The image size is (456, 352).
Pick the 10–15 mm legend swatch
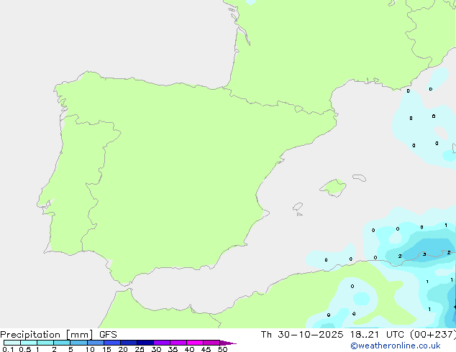(95, 343)
